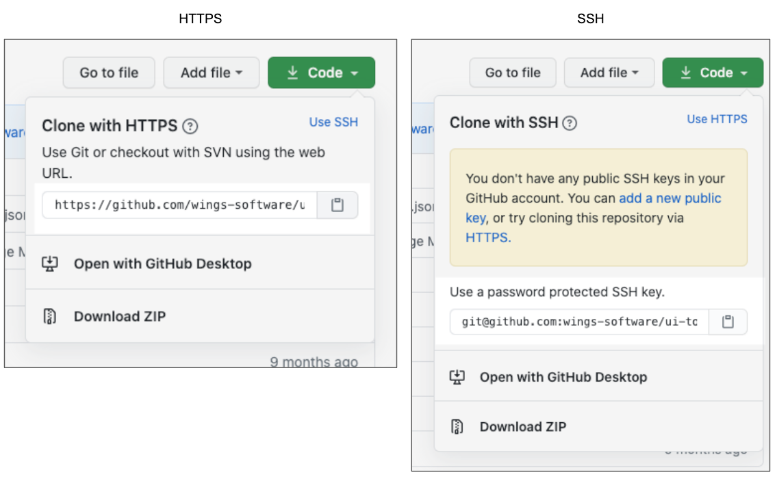Click Go to file in SSH screenshot

[x=512, y=73]
